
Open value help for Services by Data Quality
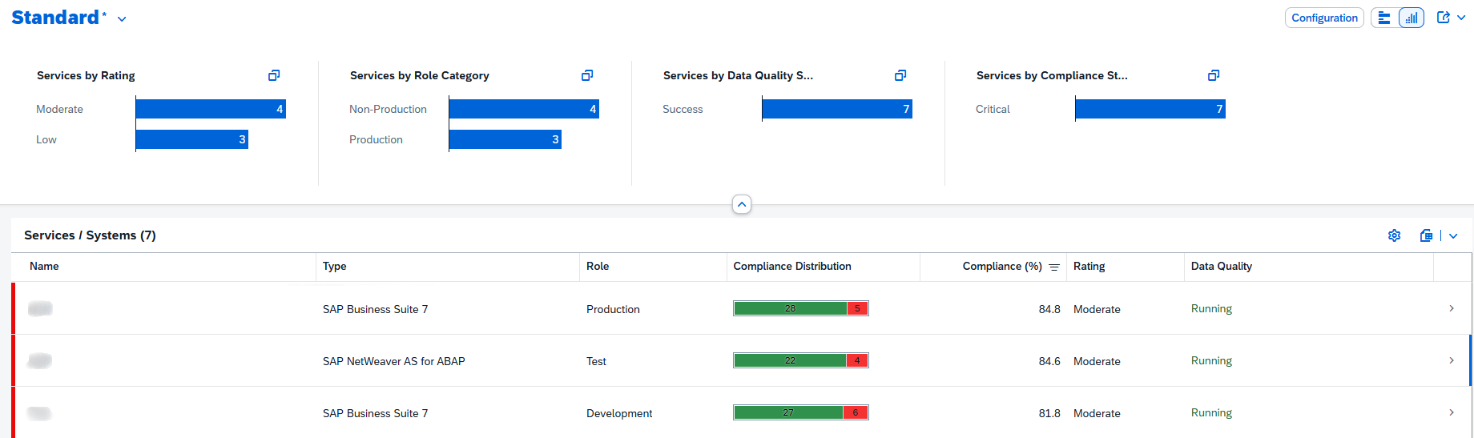pyautogui.click(x=900, y=75)
